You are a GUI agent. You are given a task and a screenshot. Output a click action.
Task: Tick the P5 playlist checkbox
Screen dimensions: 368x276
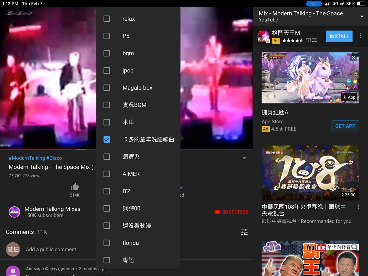point(107,36)
